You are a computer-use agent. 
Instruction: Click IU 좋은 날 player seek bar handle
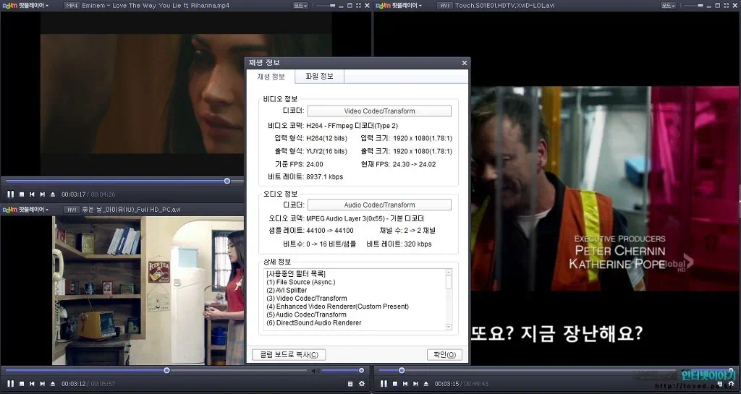[x=166, y=371]
